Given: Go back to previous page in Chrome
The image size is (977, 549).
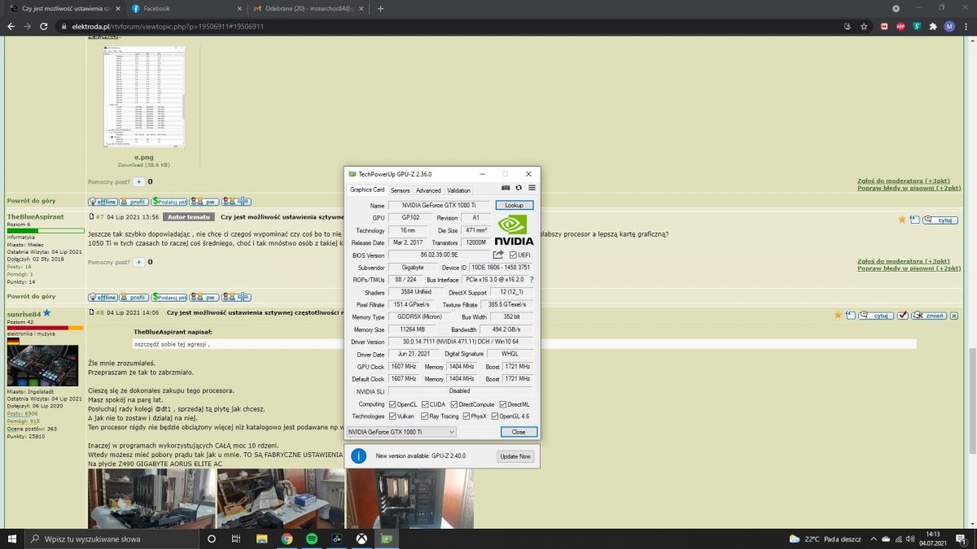Looking at the screenshot, I should (x=11, y=26).
